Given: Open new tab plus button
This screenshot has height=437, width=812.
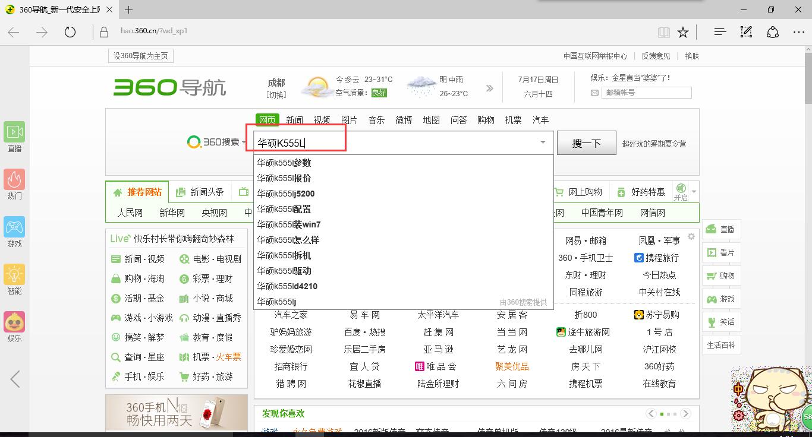Looking at the screenshot, I should (x=128, y=9).
